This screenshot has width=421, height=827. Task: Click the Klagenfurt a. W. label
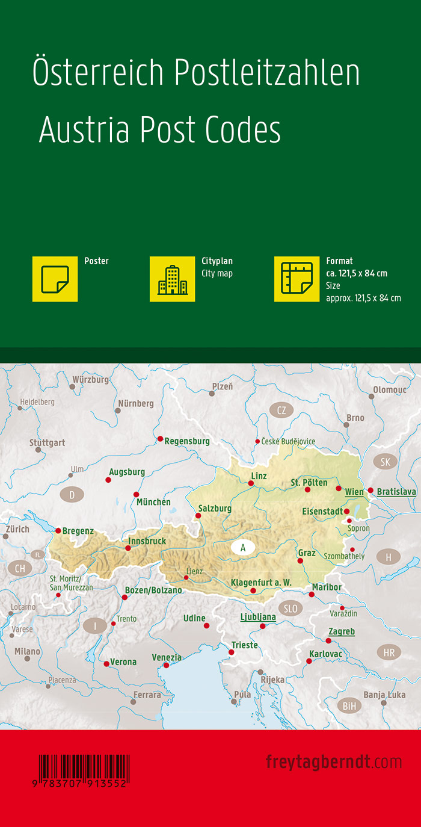(x=261, y=582)
